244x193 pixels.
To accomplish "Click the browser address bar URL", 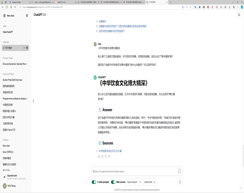I will click(43, 7).
